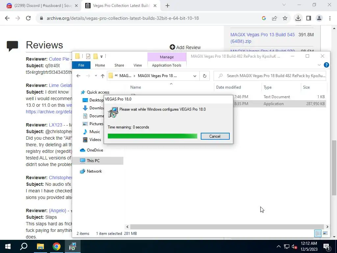Click the installer progress bar
The height and width of the screenshot is (253, 337).
(x=152, y=136)
